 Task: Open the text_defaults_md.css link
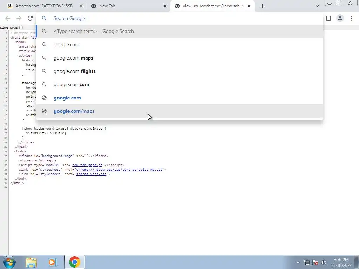[x=119, y=170]
